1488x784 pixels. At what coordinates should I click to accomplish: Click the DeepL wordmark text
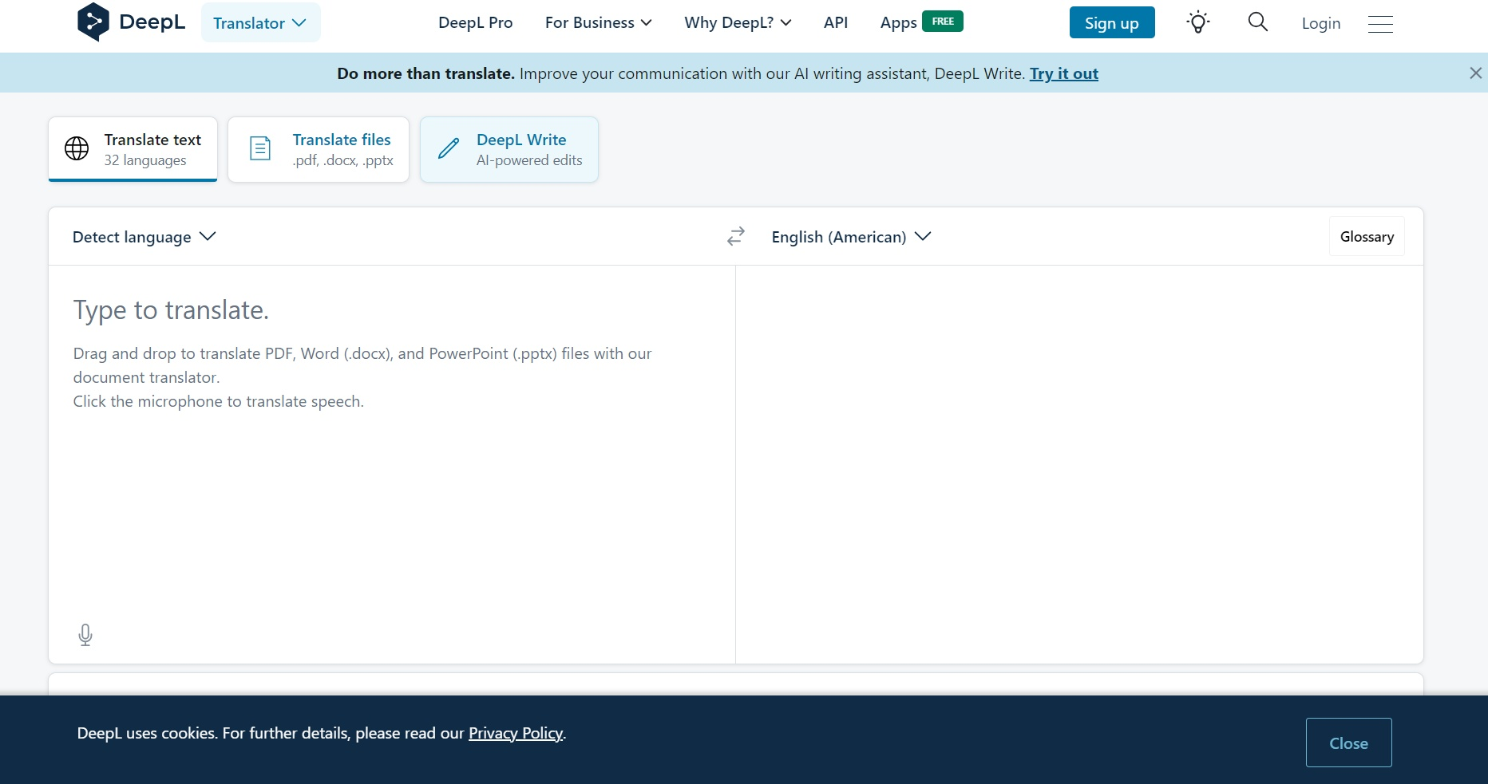click(x=152, y=22)
